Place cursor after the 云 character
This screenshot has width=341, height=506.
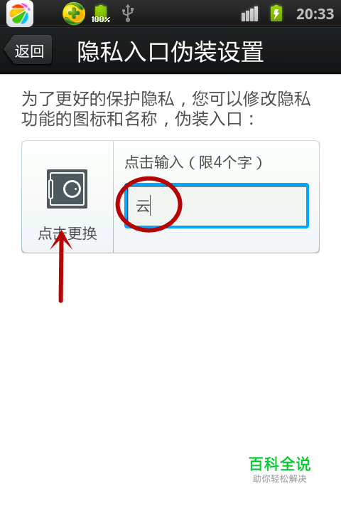(151, 206)
